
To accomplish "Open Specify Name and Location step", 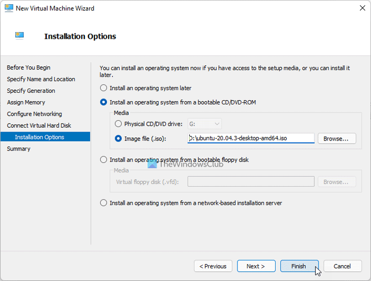I will pos(41,79).
